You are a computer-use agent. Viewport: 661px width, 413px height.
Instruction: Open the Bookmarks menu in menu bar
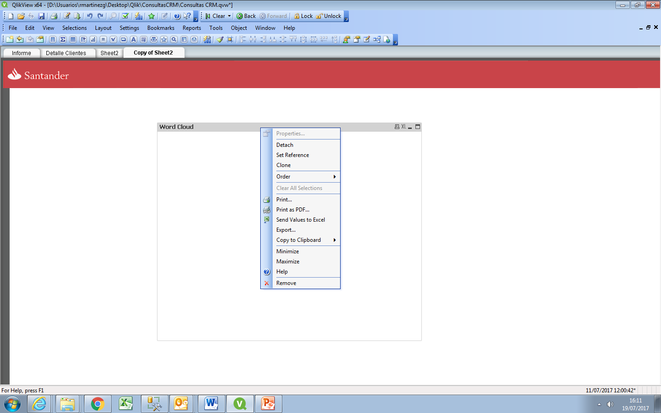tap(161, 28)
